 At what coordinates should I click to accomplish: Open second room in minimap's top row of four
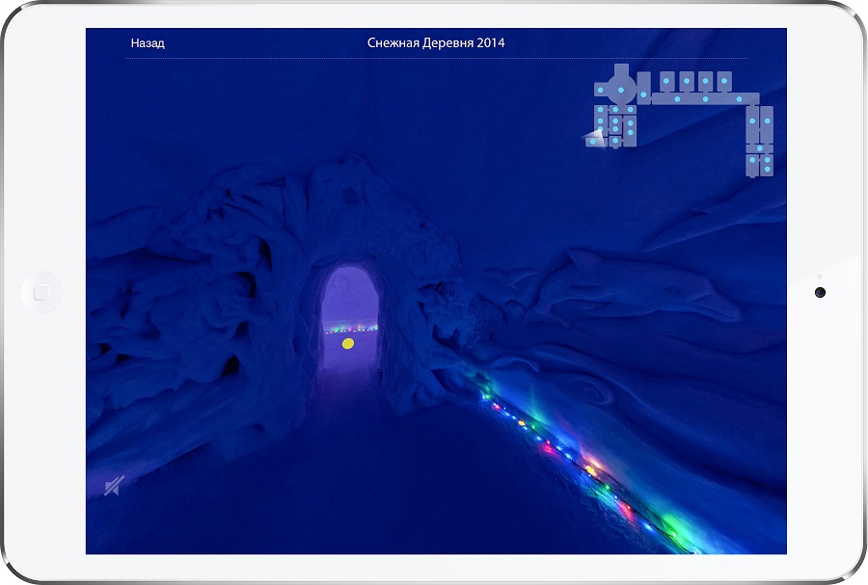(x=687, y=81)
